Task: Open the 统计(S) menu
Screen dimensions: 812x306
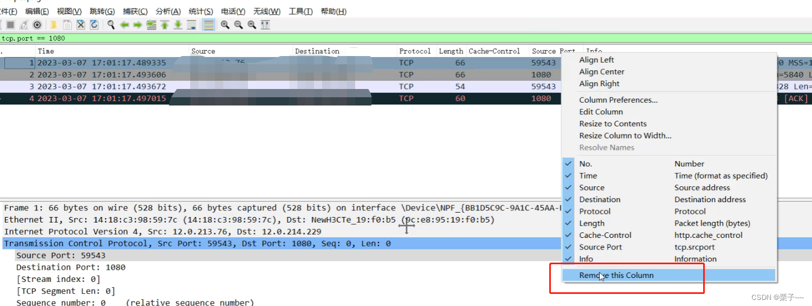Action: (201, 12)
